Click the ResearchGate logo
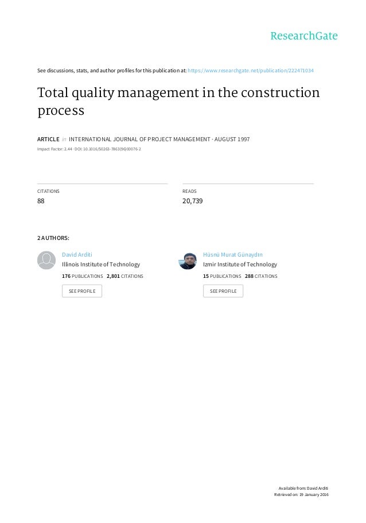 [304, 36]
